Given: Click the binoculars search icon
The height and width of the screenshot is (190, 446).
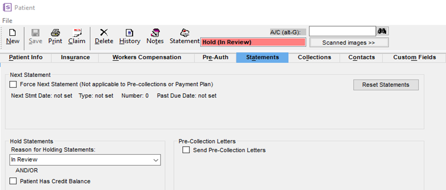Looking at the screenshot, I should [x=382, y=31].
